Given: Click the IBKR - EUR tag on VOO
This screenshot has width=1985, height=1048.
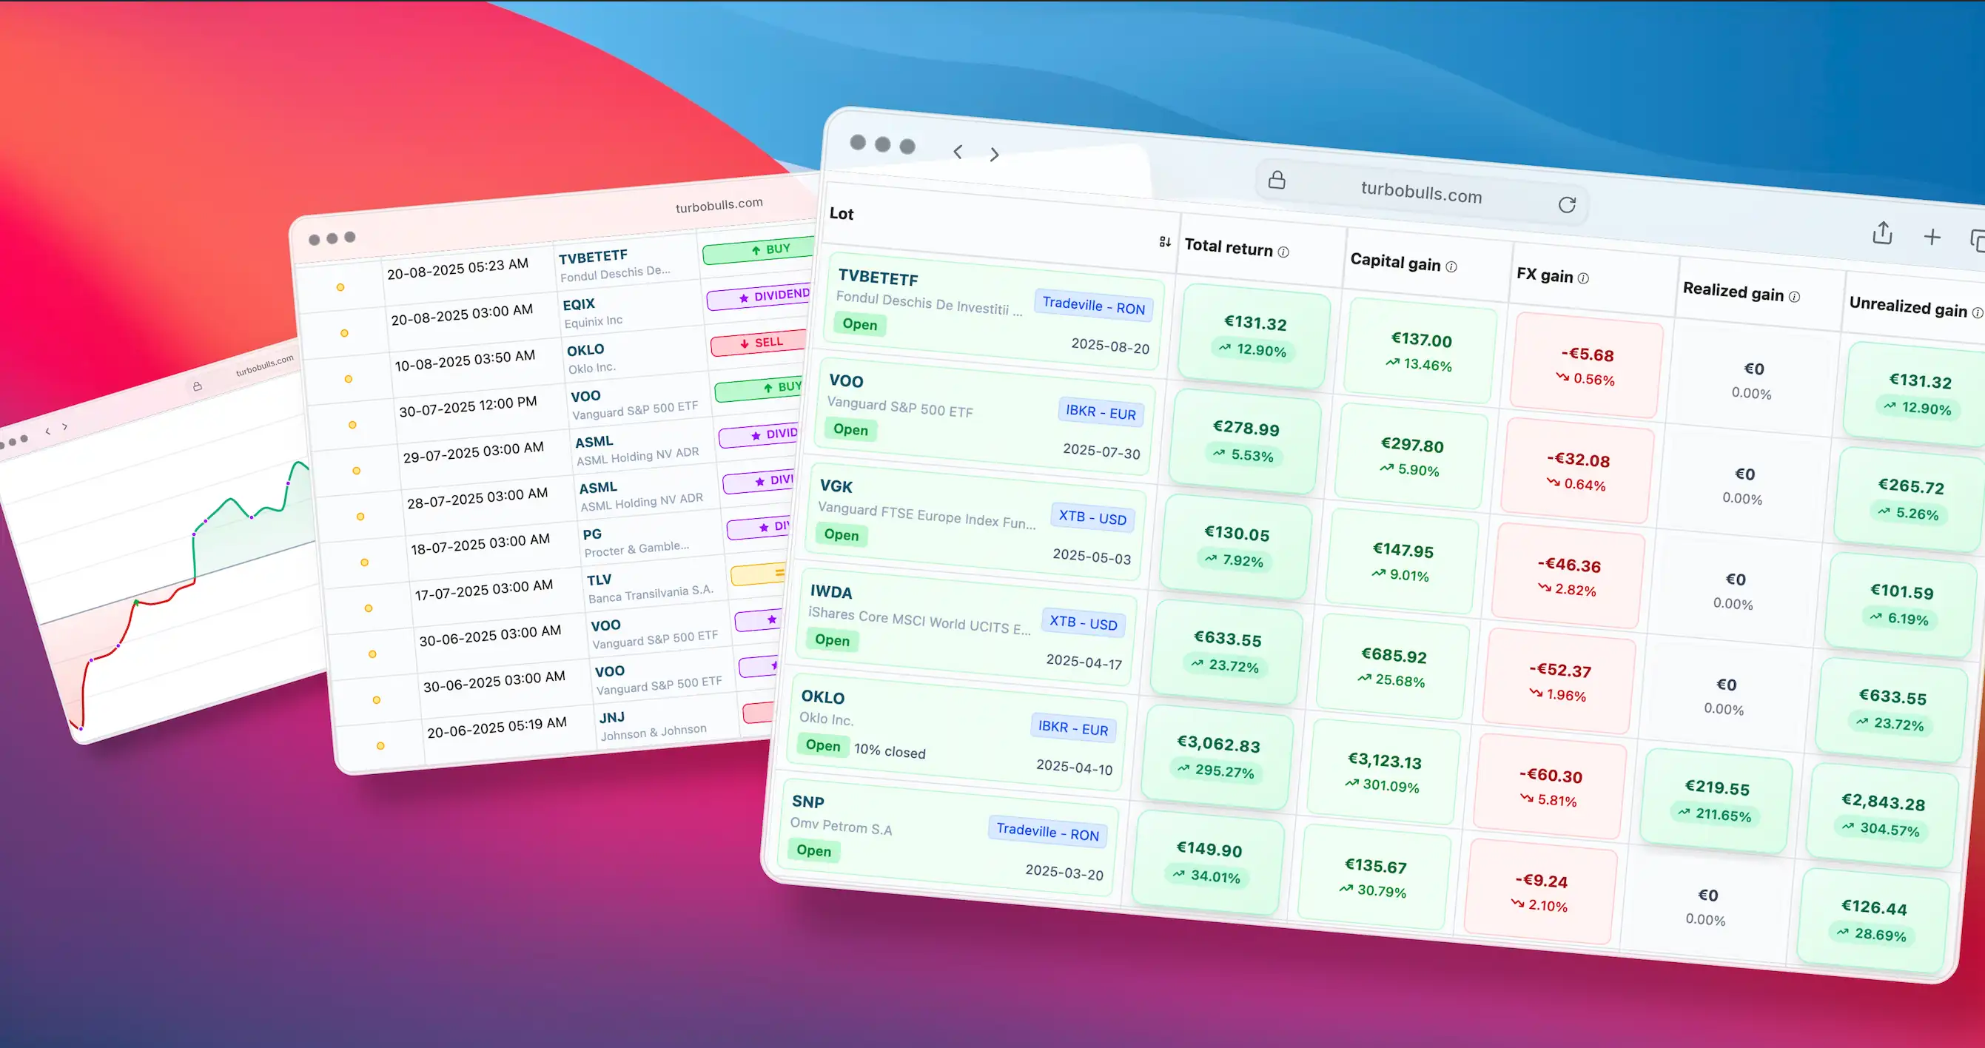Looking at the screenshot, I should pos(1101,412).
